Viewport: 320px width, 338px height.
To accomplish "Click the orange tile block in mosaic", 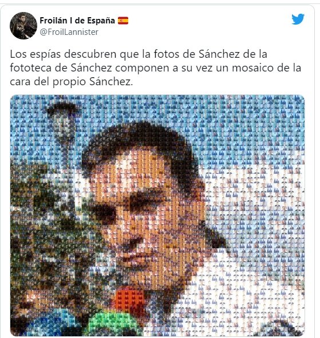I will [x=130, y=300].
